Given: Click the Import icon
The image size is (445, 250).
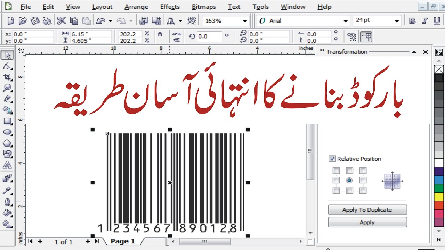Looking at the screenshot, I should (143, 21).
